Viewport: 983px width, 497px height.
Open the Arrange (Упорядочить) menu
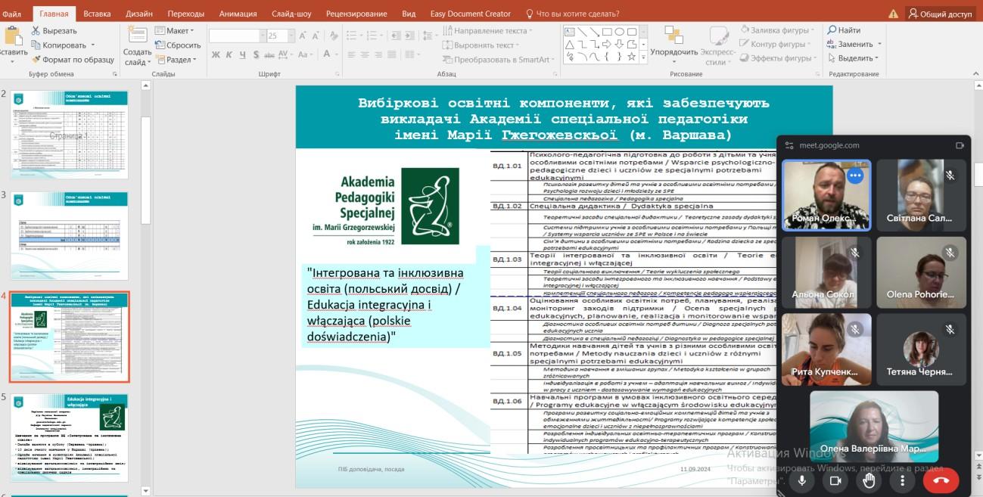coord(673,46)
